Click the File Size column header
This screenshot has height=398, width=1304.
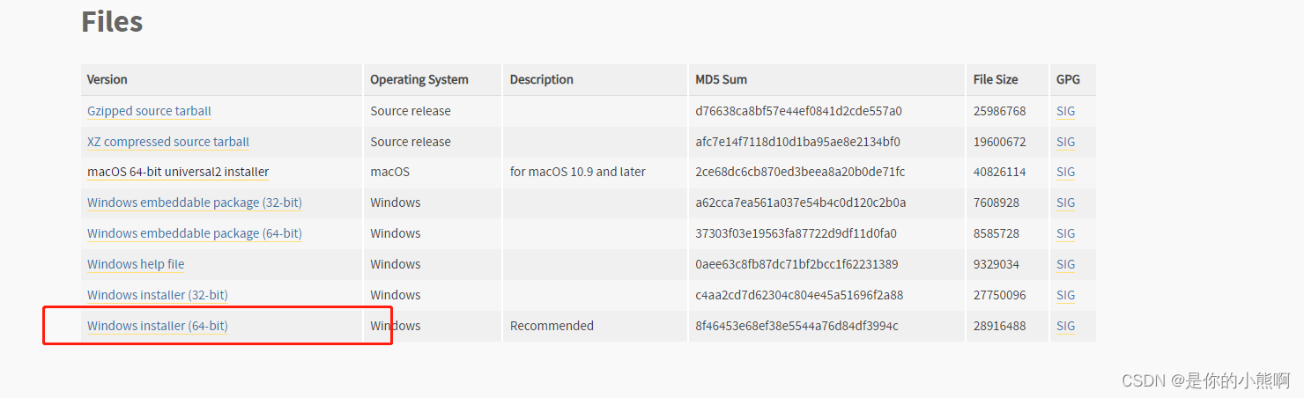click(995, 79)
